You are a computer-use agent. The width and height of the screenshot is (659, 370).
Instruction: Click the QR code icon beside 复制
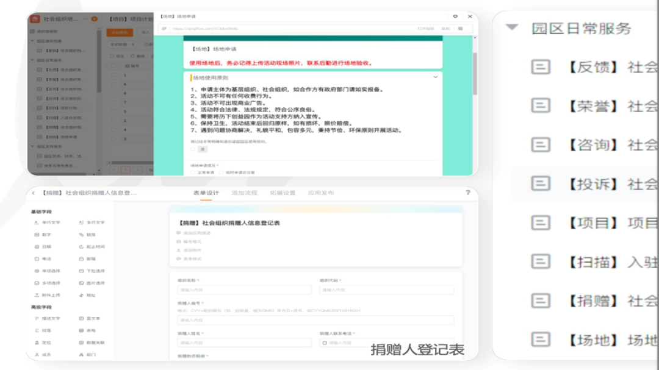tap(460, 29)
